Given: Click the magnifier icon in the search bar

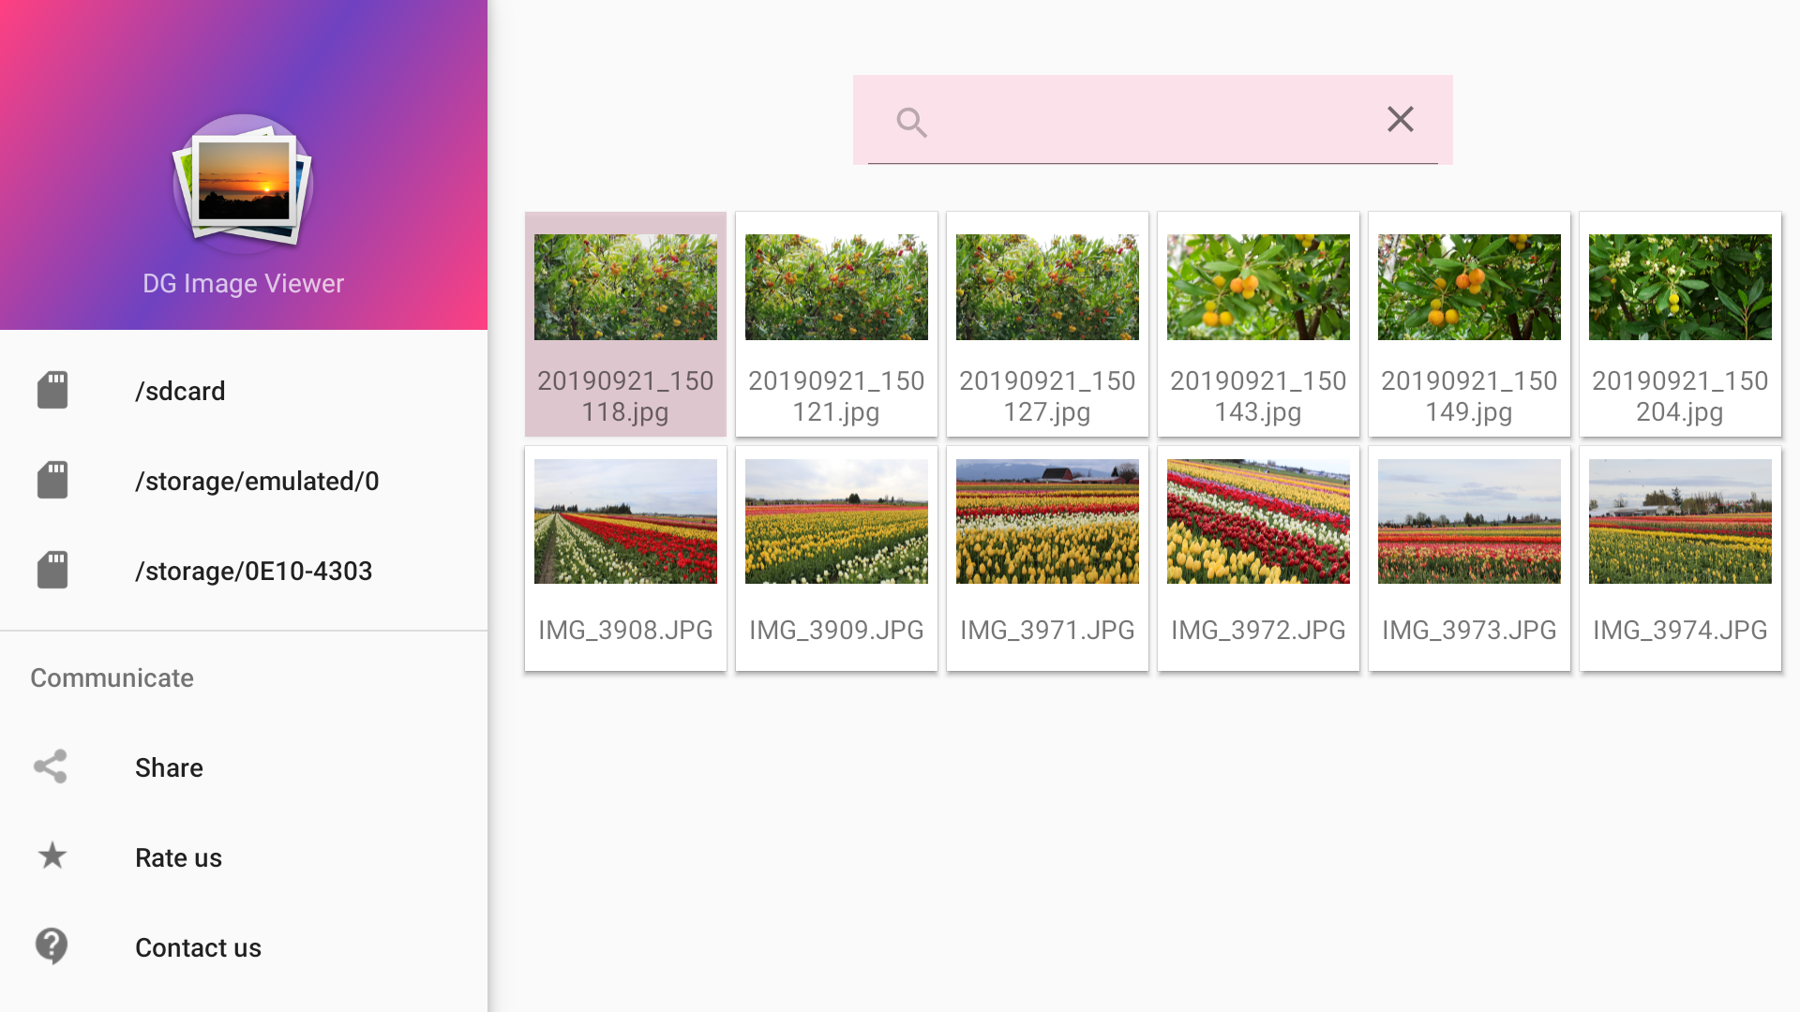Looking at the screenshot, I should (x=910, y=121).
